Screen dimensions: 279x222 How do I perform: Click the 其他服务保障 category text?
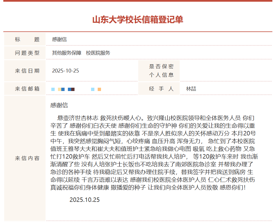[67, 53]
